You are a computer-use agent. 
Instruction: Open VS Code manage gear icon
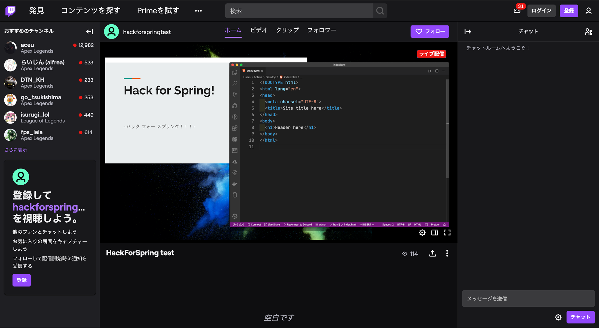coord(235,216)
